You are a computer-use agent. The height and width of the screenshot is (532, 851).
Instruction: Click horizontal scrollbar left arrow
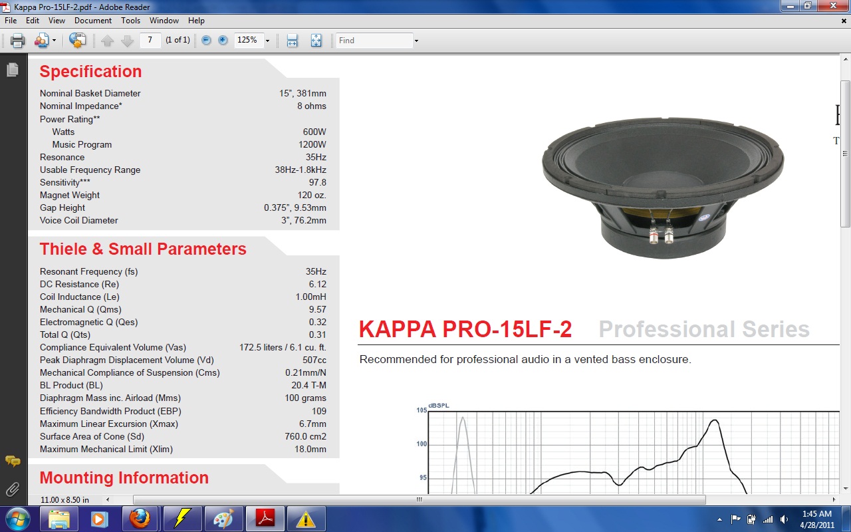coord(109,499)
